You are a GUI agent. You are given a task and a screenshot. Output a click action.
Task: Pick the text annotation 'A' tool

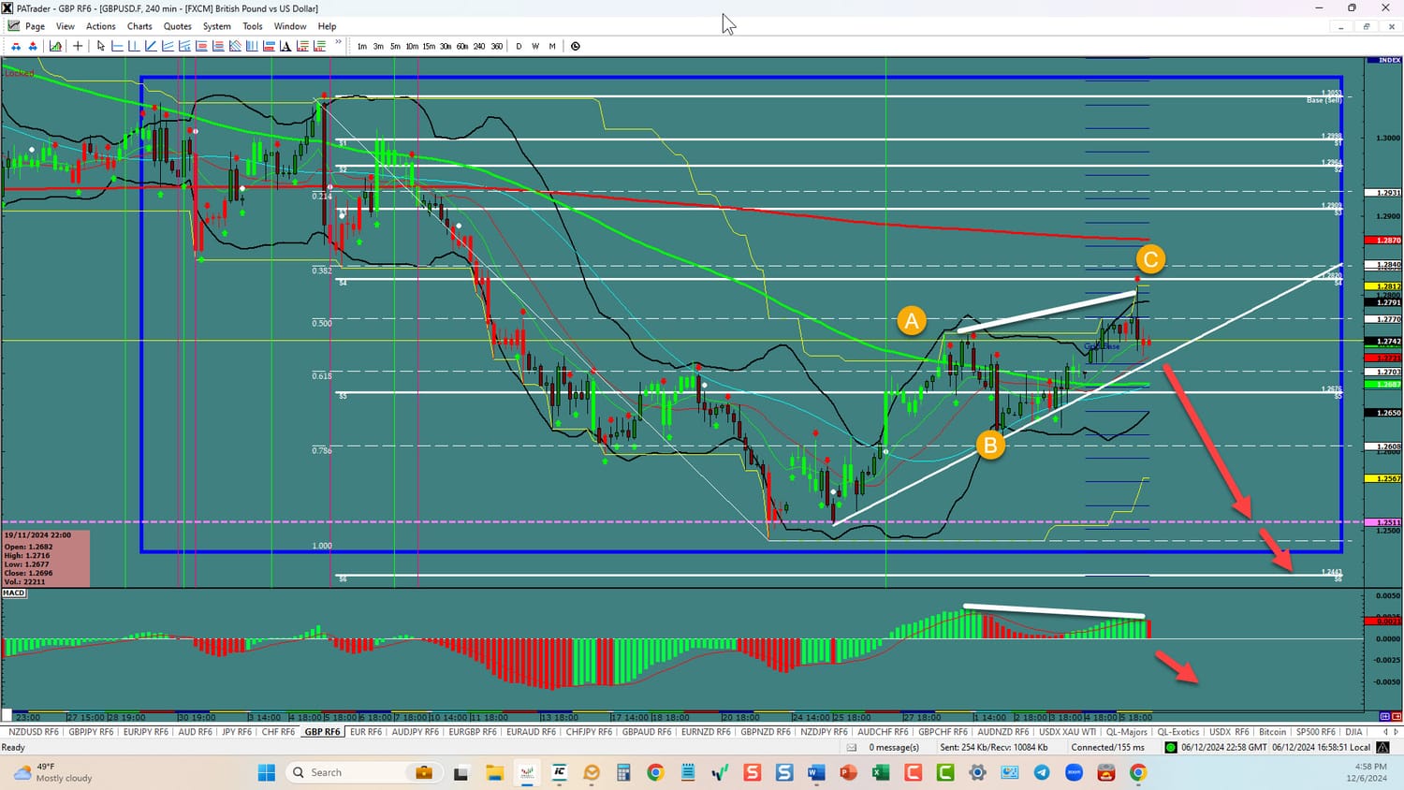(x=285, y=46)
